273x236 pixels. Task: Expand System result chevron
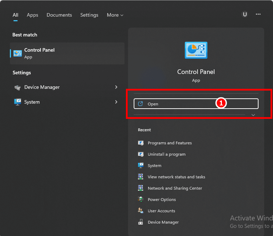click(116, 102)
